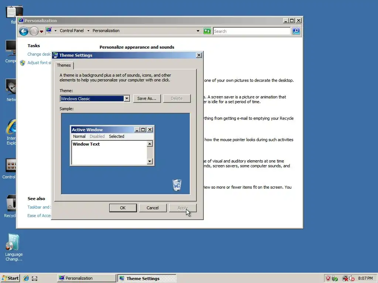Click the Delete button in Theme Settings

177,98
